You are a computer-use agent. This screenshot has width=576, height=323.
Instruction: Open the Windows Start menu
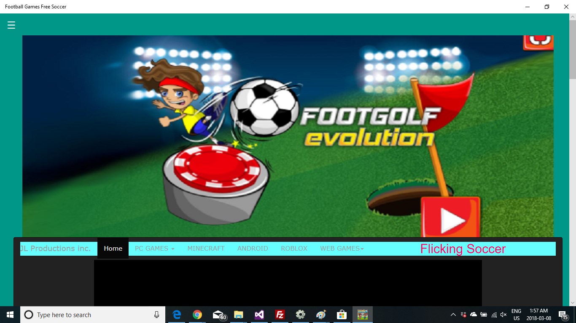click(10, 315)
